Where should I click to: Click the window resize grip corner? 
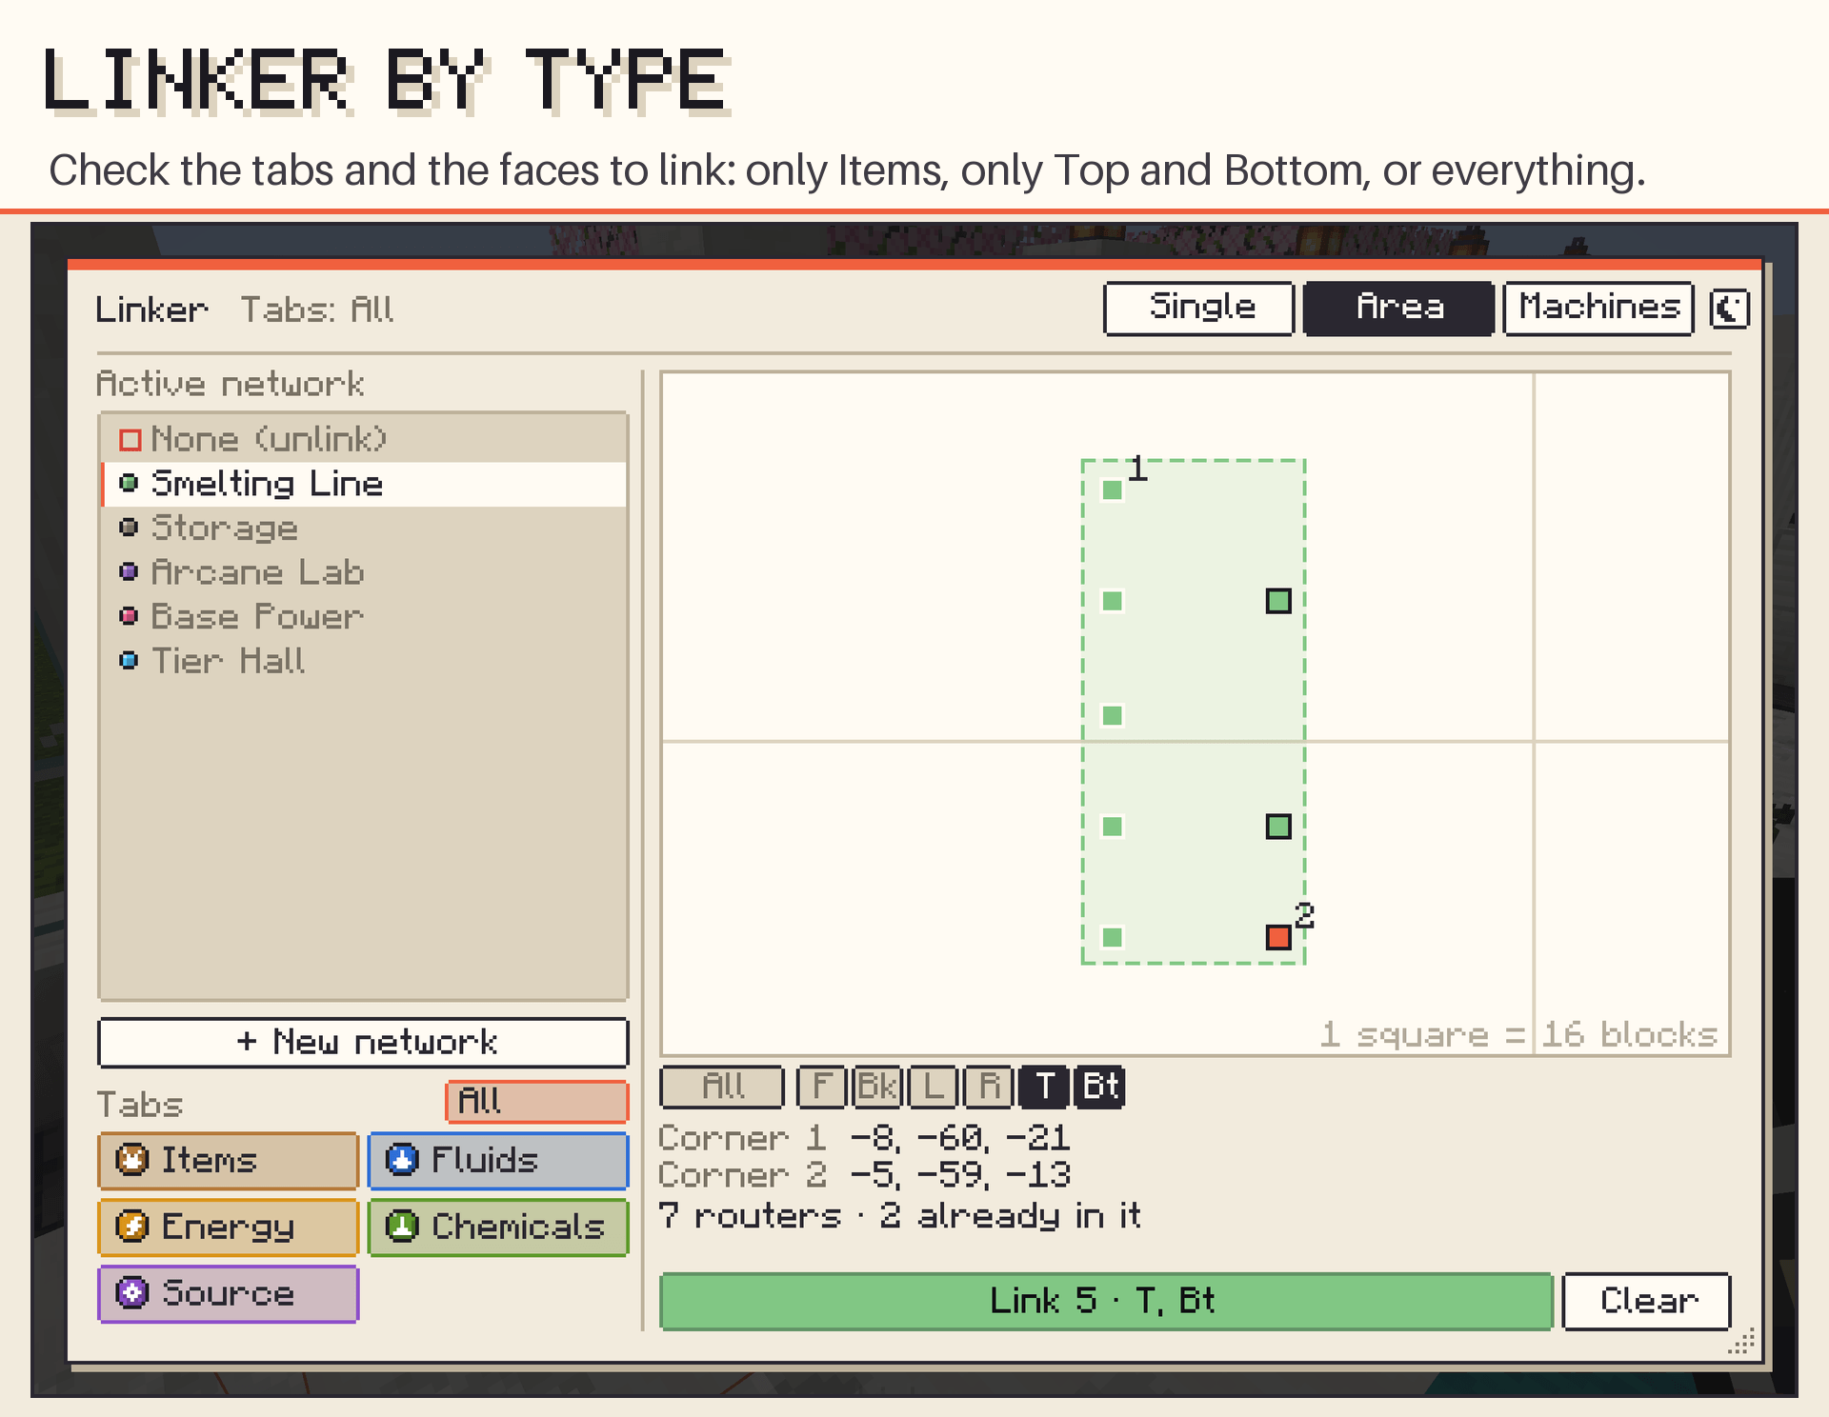(1741, 1341)
